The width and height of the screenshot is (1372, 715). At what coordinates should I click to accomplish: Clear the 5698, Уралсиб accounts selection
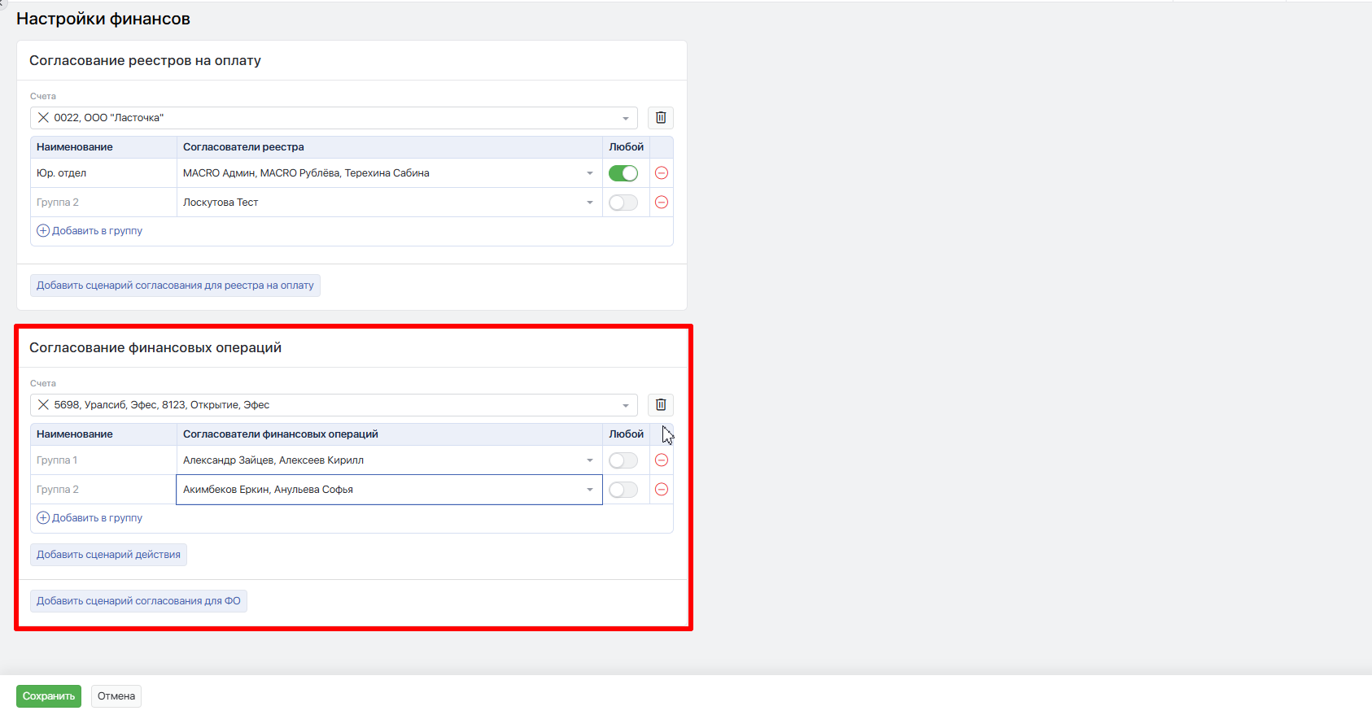coord(44,405)
